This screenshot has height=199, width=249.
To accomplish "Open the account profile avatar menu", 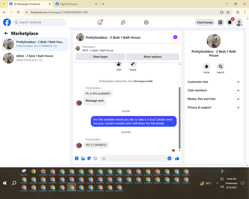I will point(239,22).
